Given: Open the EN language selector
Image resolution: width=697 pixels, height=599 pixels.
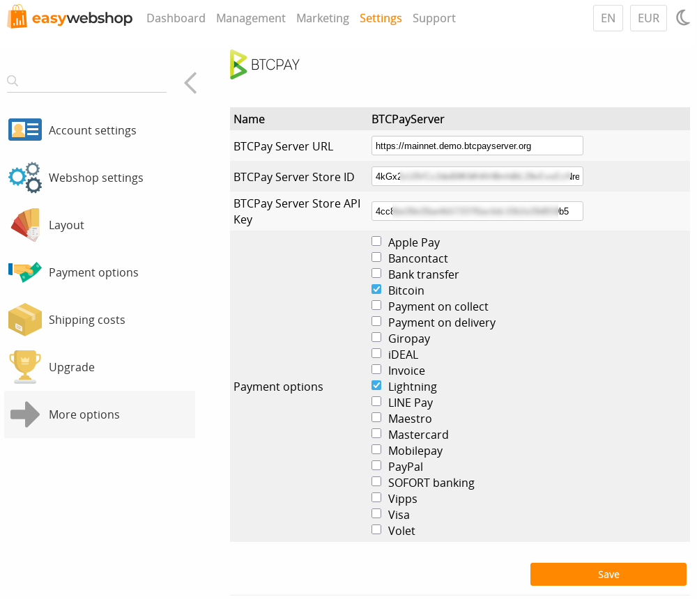Looking at the screenshot, I should pos(607,18).
